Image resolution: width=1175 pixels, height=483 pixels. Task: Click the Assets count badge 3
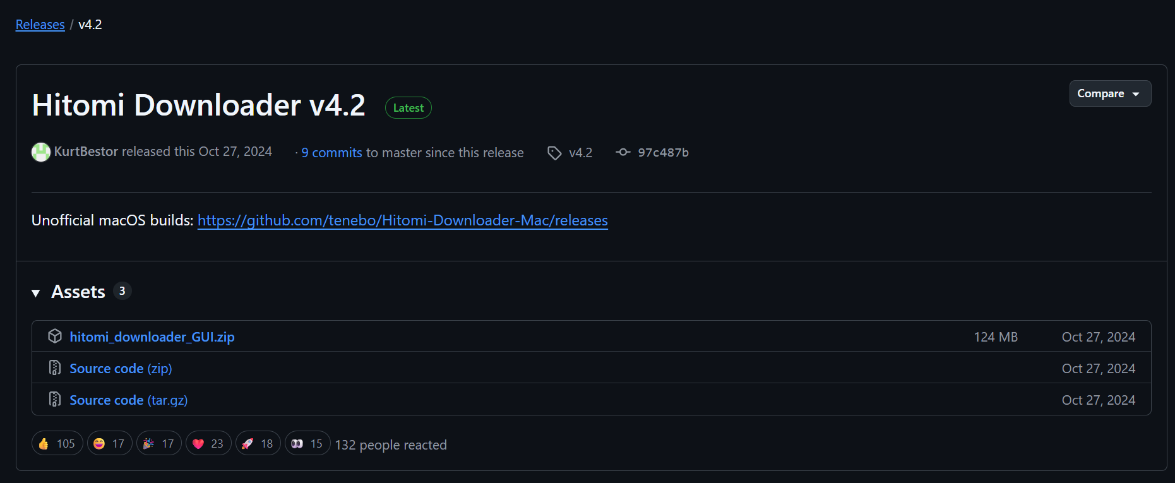click(x=122, y=291)
